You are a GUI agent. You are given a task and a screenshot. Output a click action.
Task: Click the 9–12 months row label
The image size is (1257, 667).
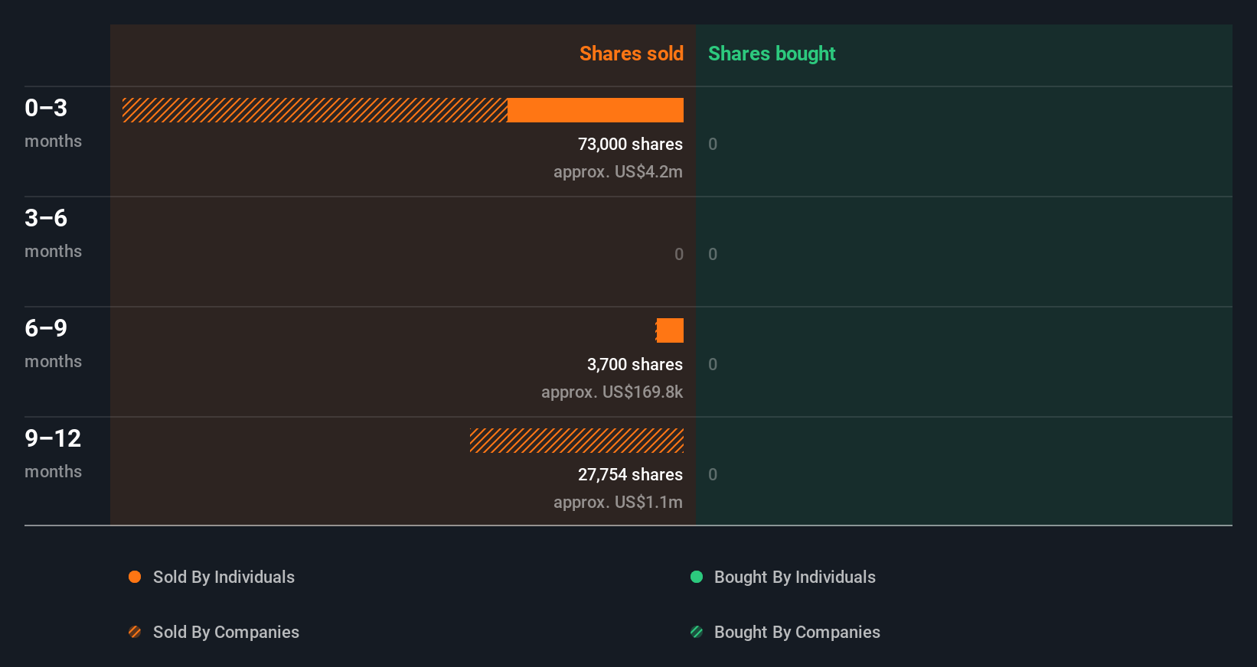point(53,454)
